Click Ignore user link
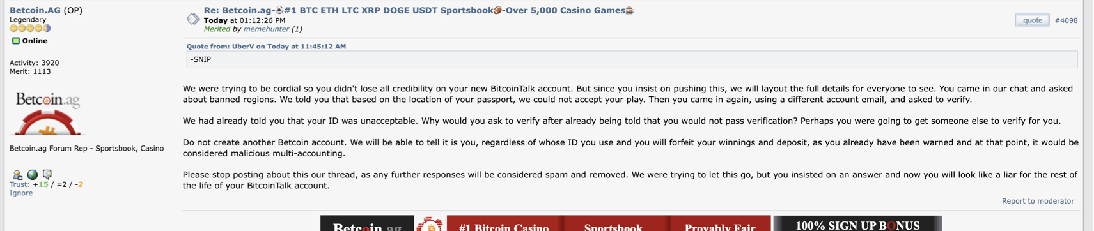This screenshot has width=1094, height=231. (21, 193)
